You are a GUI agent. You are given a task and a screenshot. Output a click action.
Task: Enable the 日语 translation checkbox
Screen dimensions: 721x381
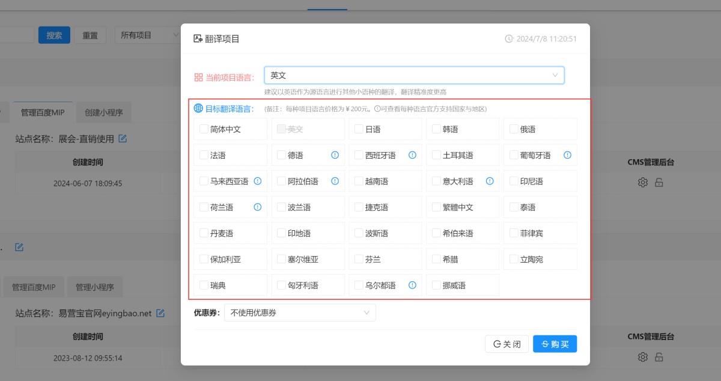pos(359,129)
